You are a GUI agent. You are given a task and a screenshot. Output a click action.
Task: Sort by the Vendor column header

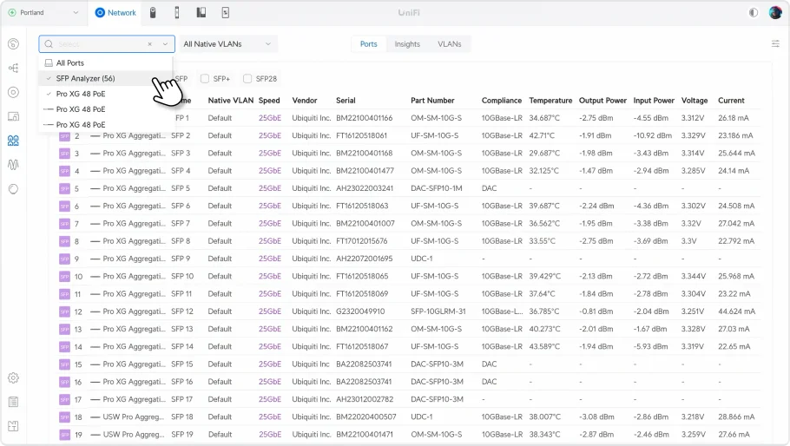click(305, 100)
